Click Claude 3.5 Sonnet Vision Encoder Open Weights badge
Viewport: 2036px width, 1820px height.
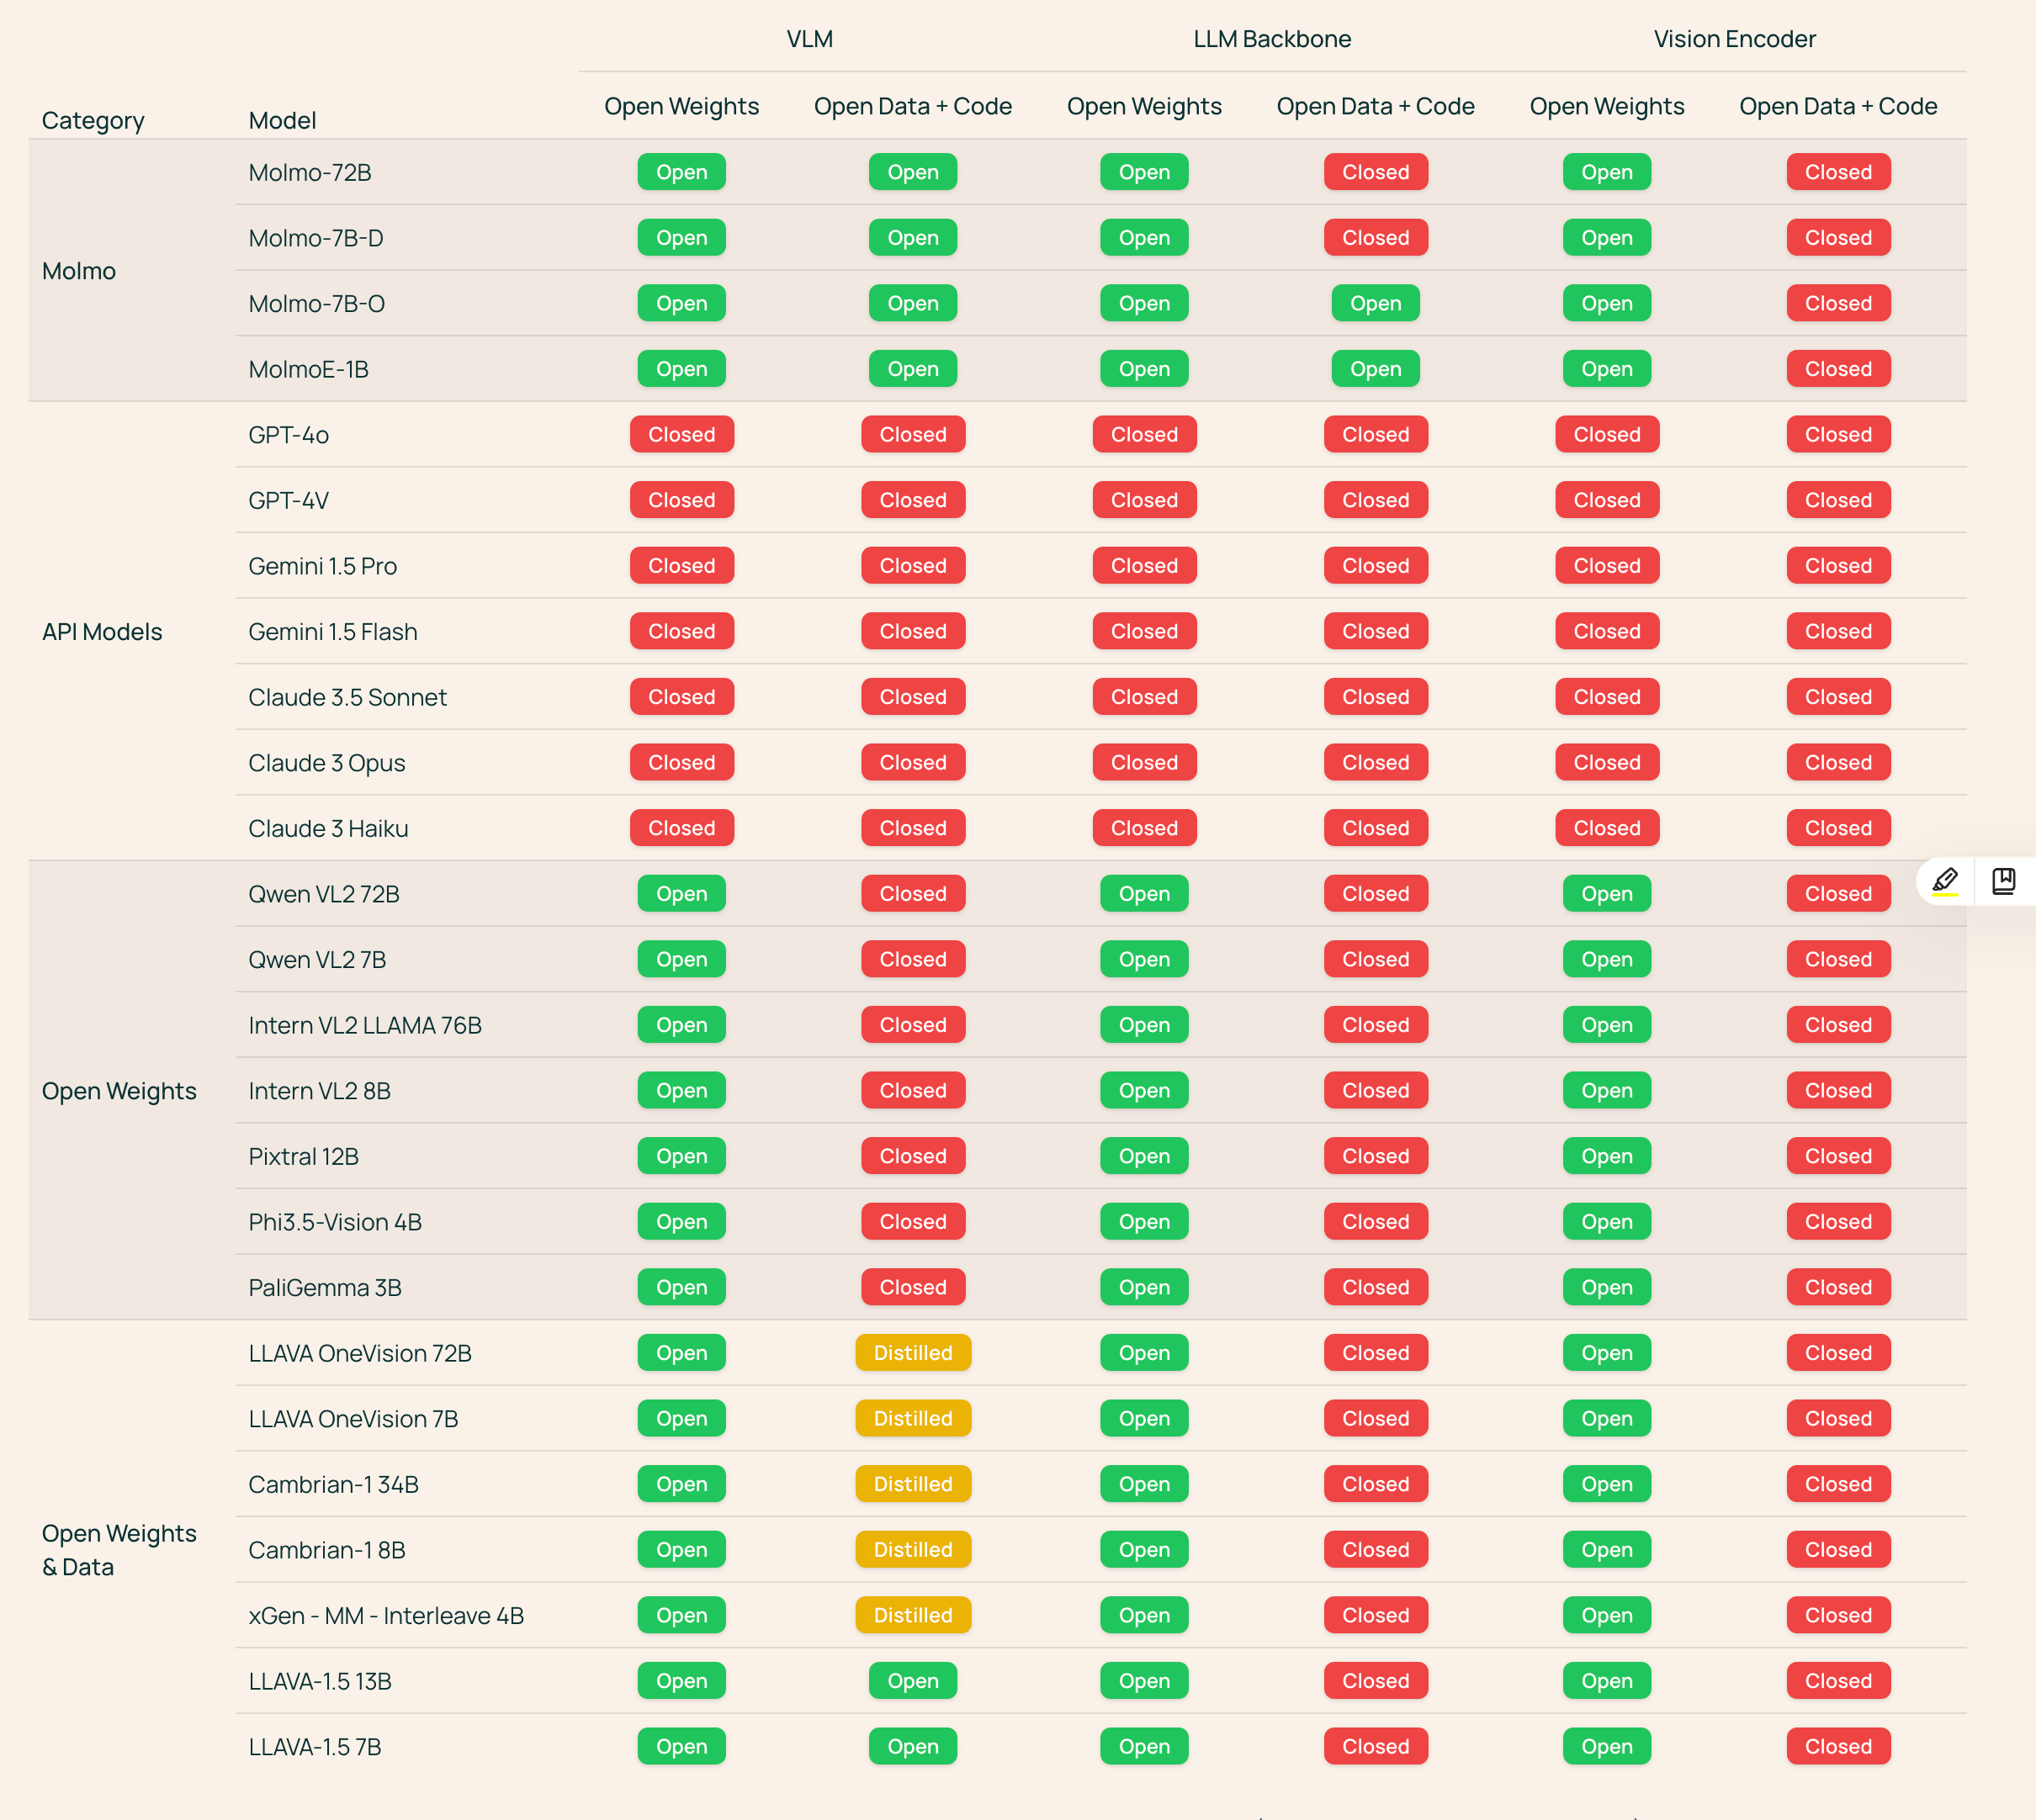pos(1607,697)
